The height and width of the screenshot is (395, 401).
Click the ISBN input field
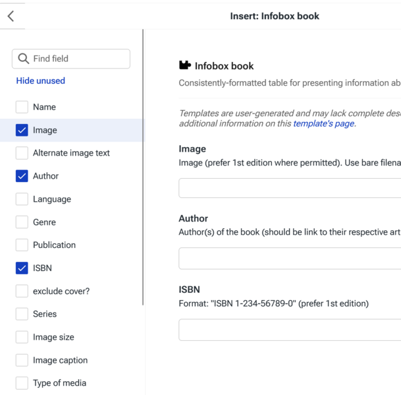coord(290,329)
